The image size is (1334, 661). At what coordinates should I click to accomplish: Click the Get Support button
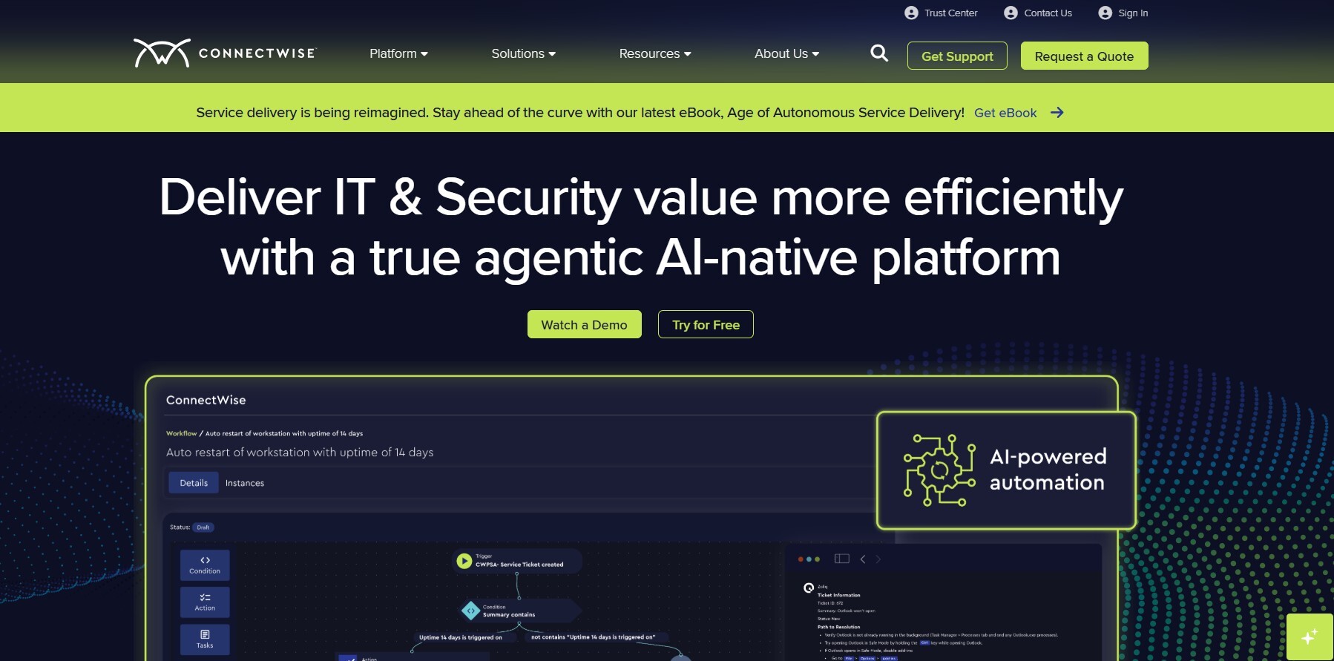tap(957, 56)
